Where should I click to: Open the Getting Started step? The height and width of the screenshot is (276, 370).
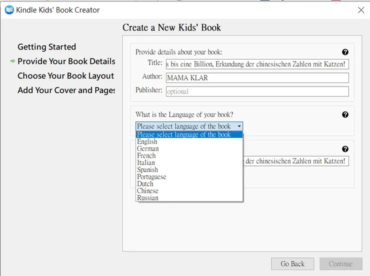(46, 47)
